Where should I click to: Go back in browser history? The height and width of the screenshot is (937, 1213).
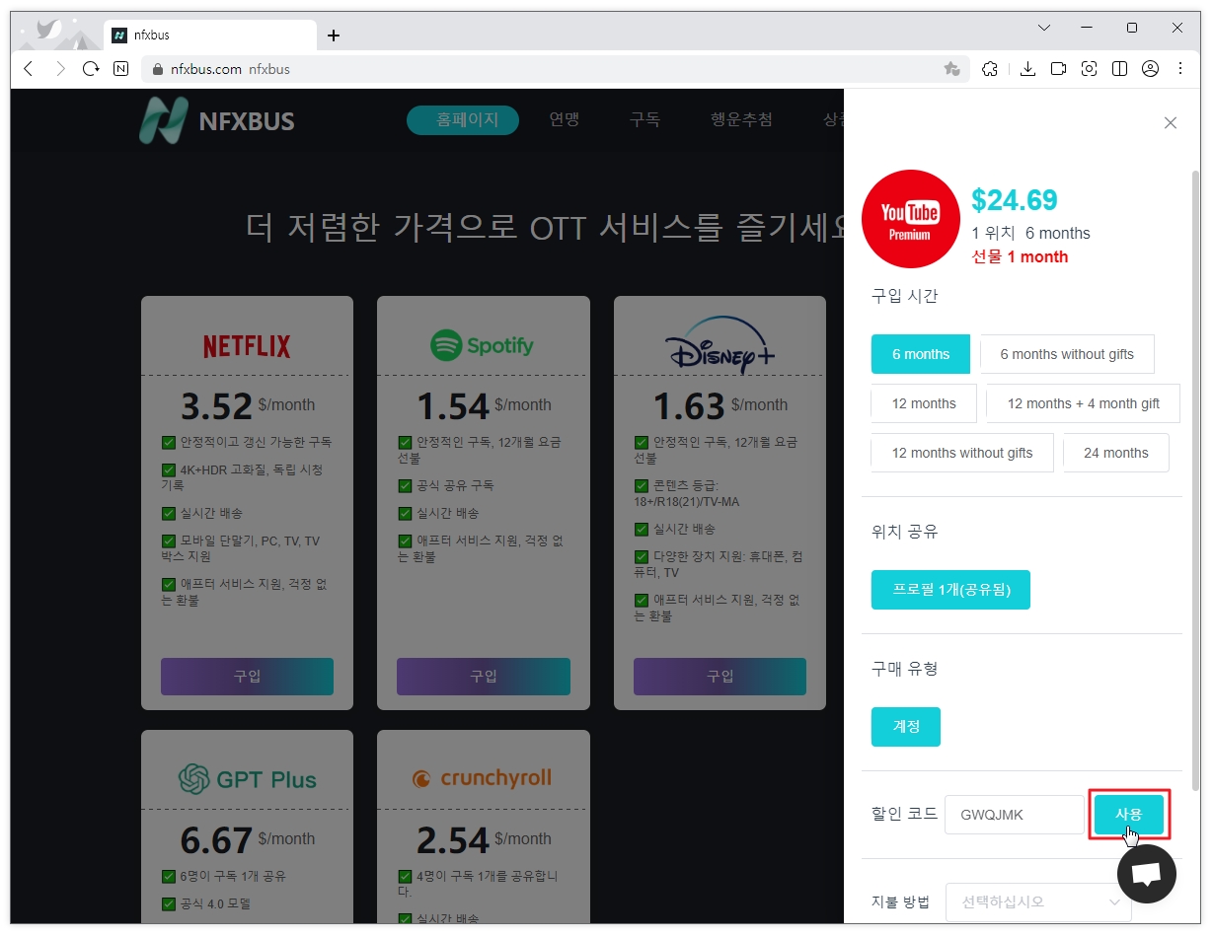(x=28, y=68)
